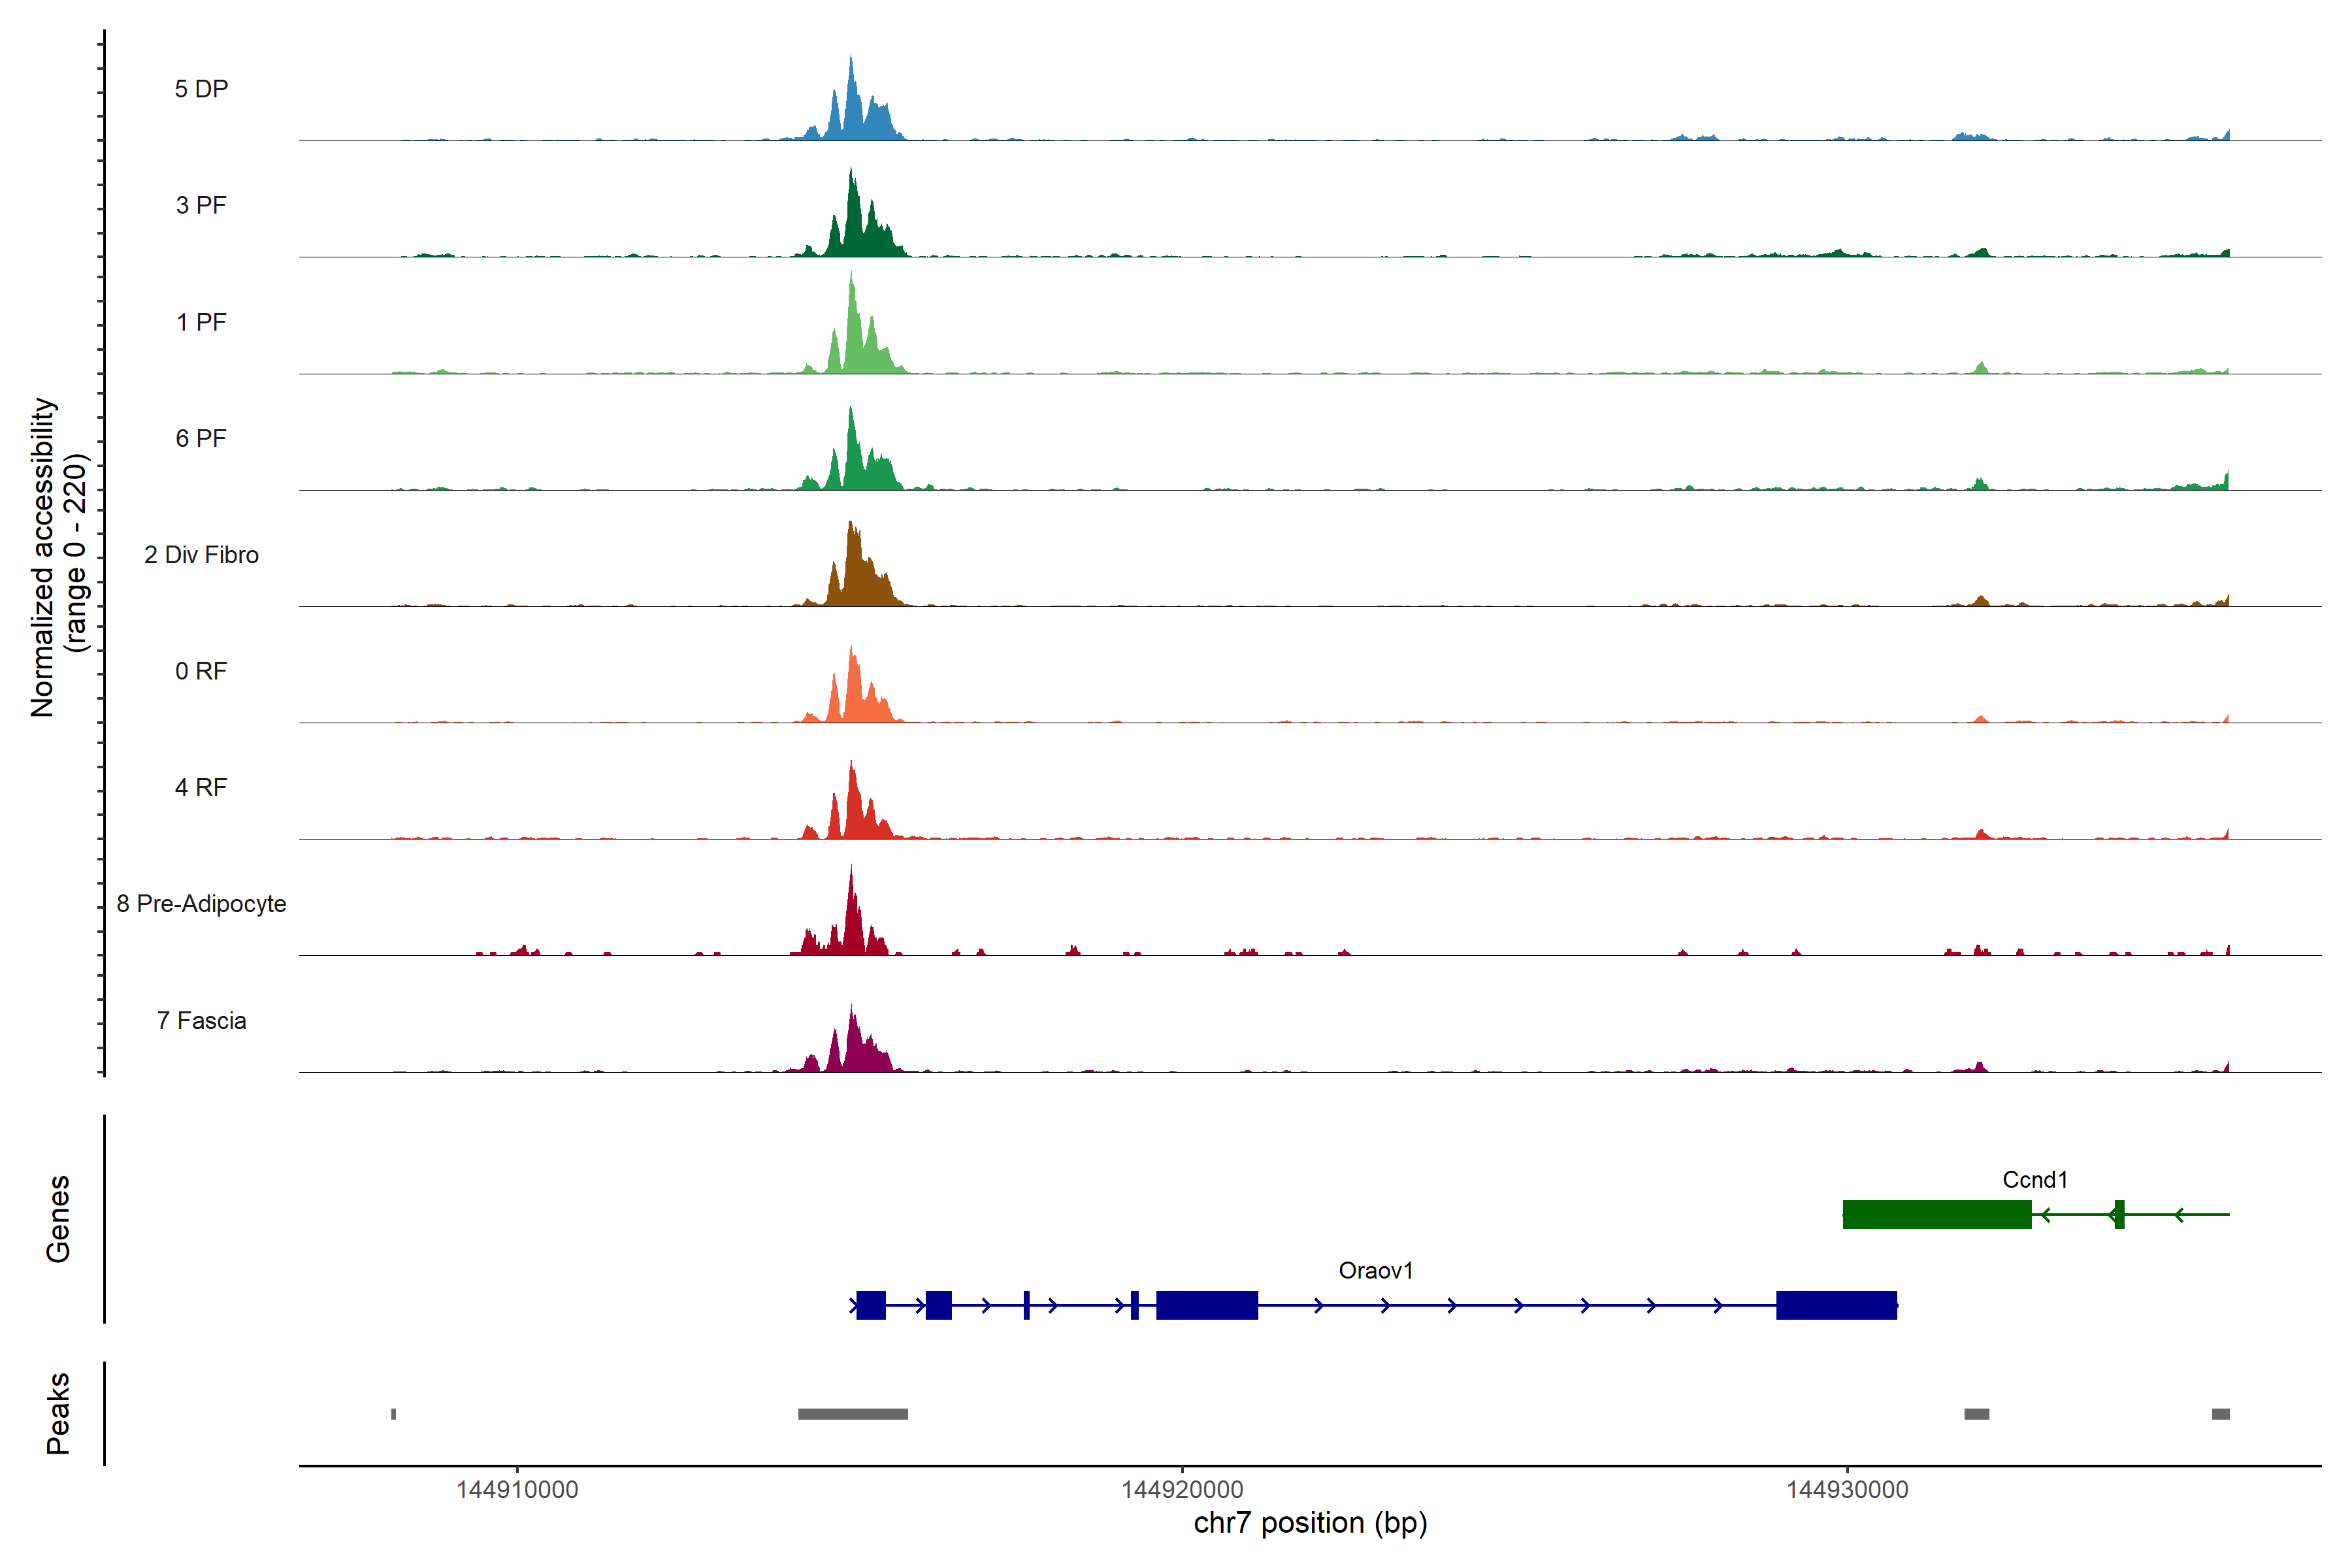Click the 3 PF track label

point(201,205)
